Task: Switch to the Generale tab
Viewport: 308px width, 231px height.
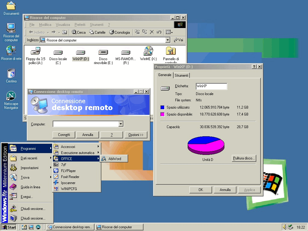Action: coord(165,75)
